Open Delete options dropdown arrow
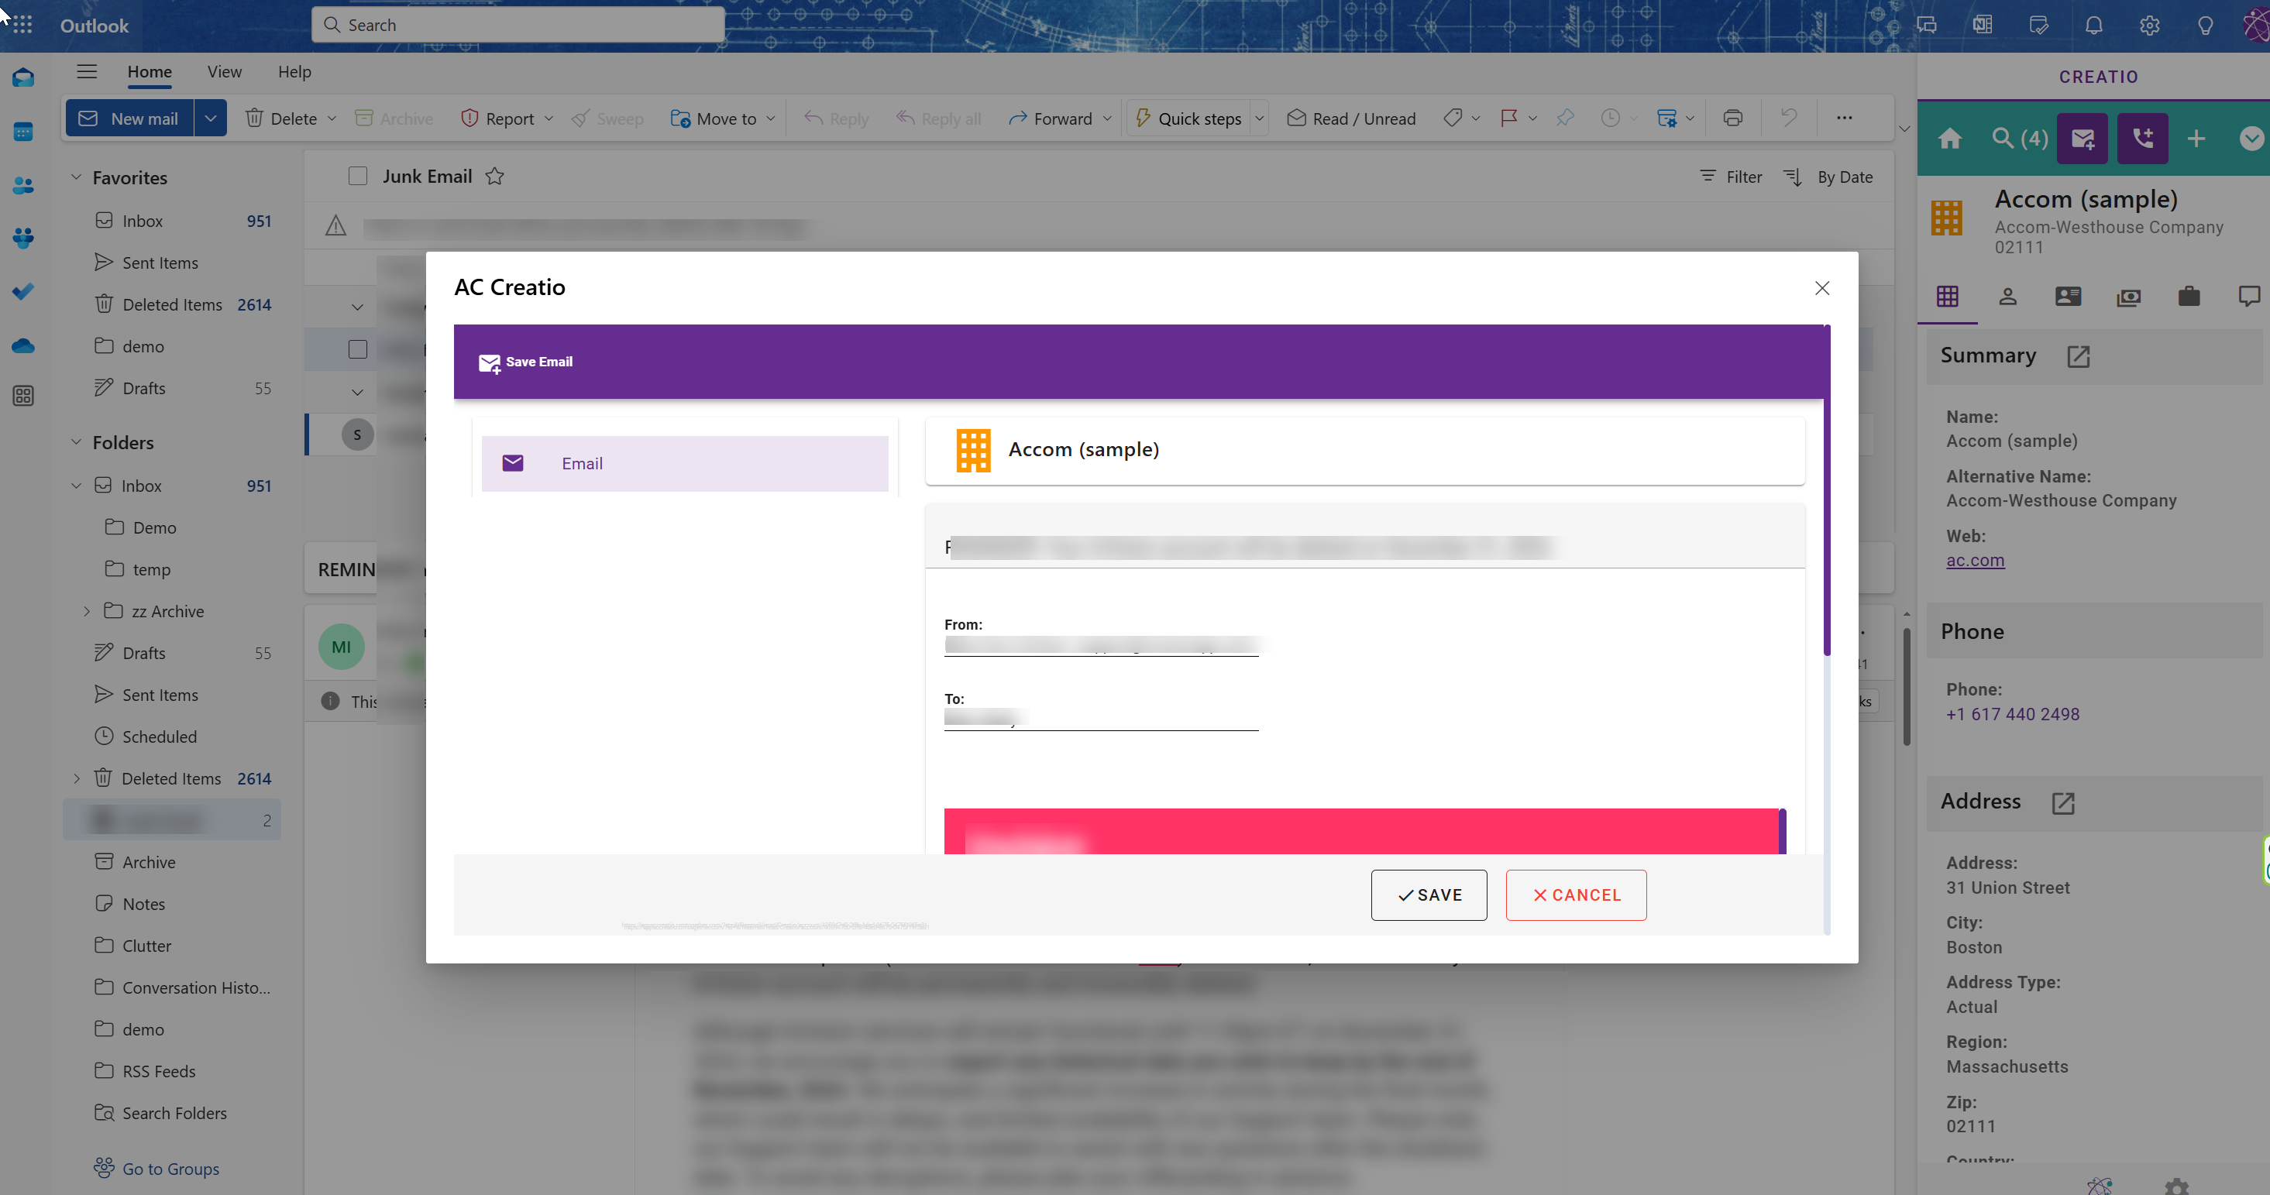 (332, 118)
